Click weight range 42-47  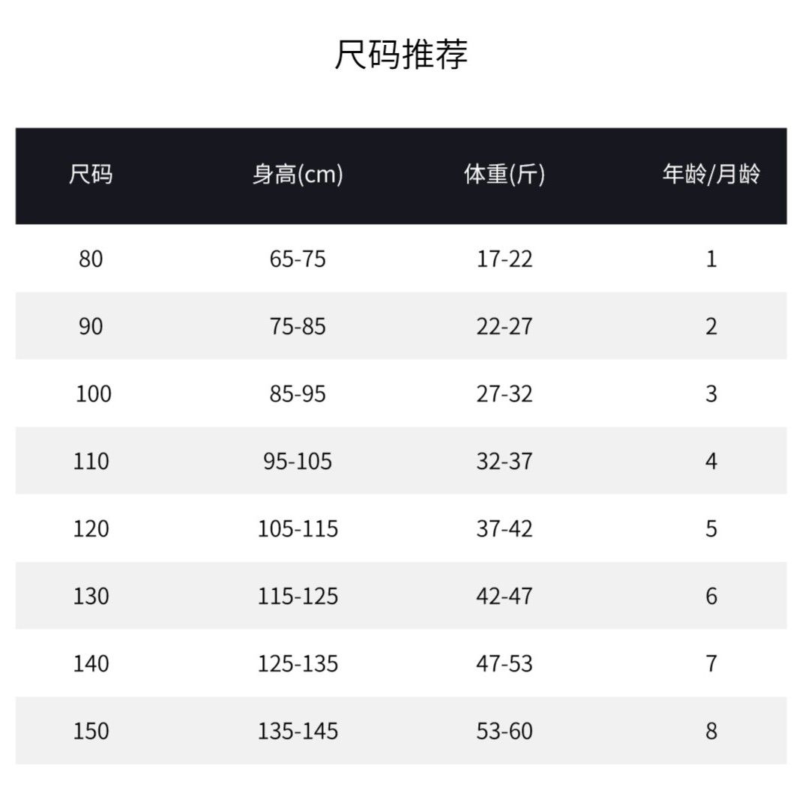(x=504, y=596)
